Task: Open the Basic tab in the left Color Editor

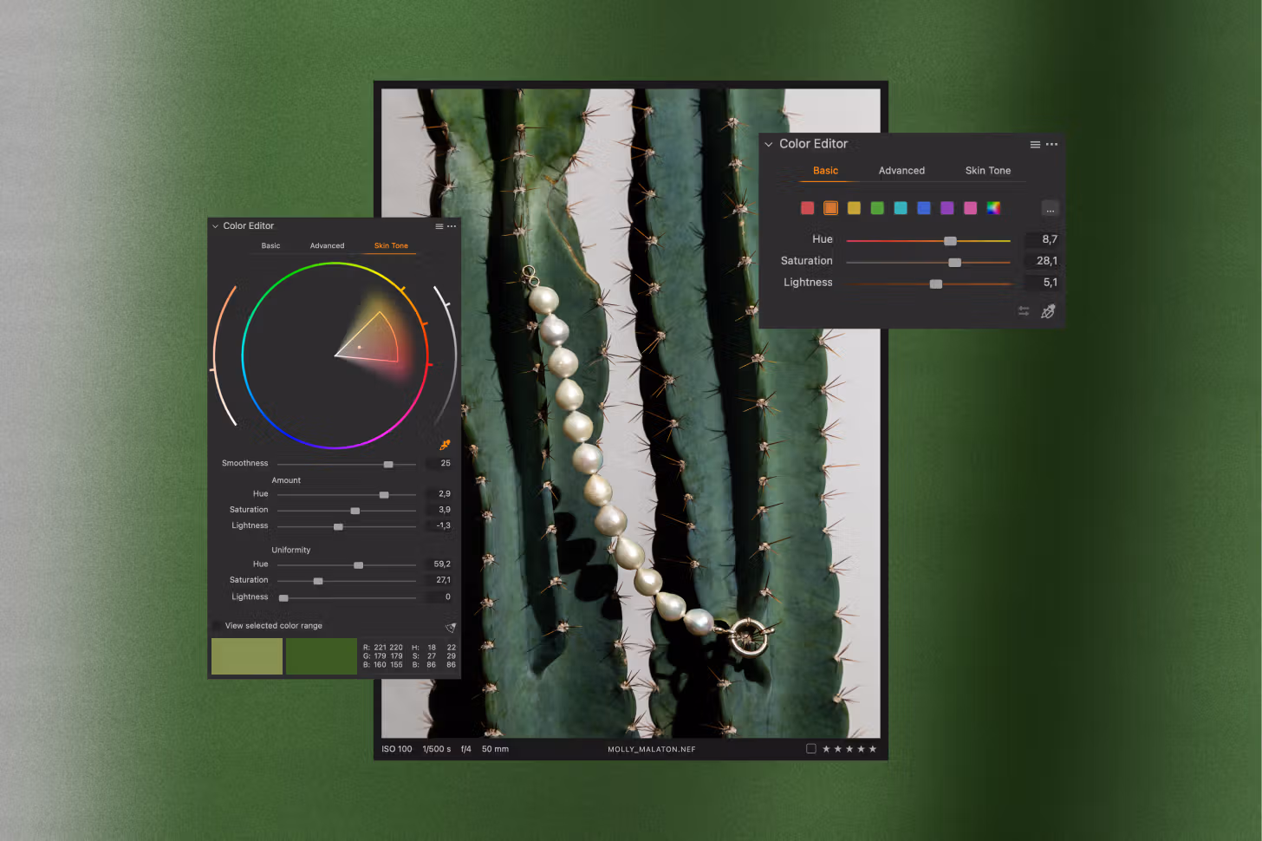Action: [270, 246]
